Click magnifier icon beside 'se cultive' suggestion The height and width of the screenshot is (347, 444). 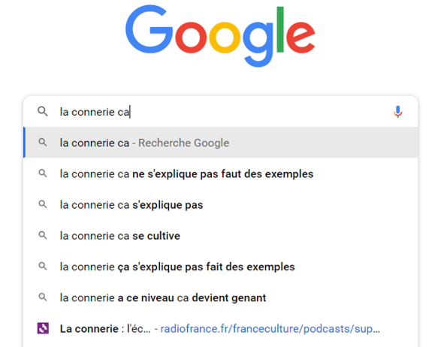tap(43, 235)
